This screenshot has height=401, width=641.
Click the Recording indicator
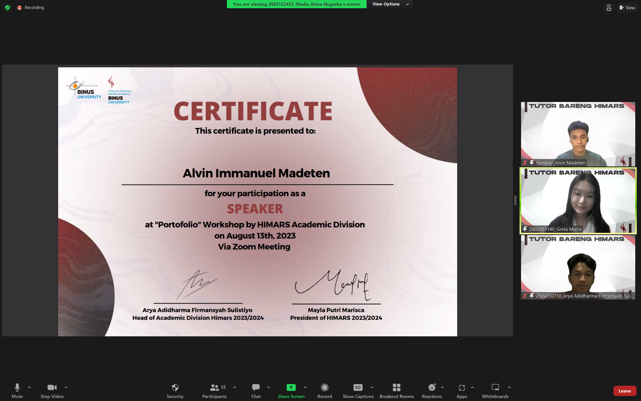[31, 8]
